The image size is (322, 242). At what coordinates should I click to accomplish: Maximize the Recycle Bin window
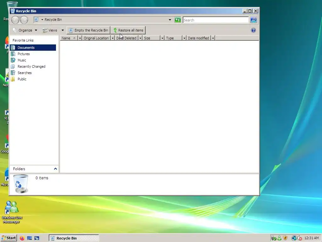pos(250,11)
